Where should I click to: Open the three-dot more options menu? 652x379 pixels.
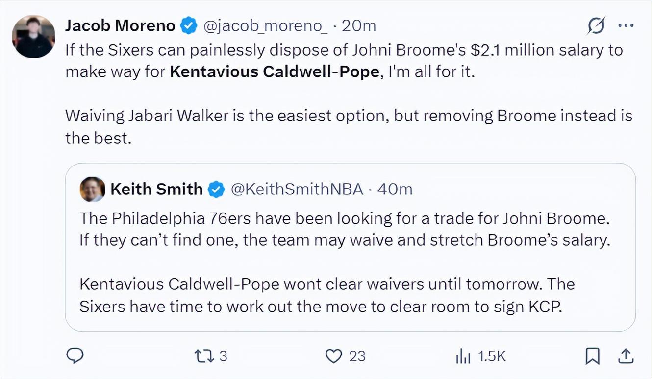coord(626,26)
